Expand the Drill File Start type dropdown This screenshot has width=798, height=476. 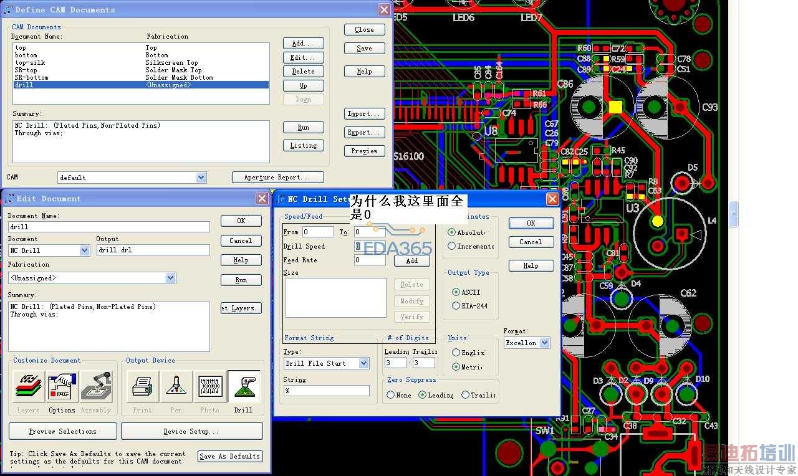pyautogui.click(x=364, y=363)
